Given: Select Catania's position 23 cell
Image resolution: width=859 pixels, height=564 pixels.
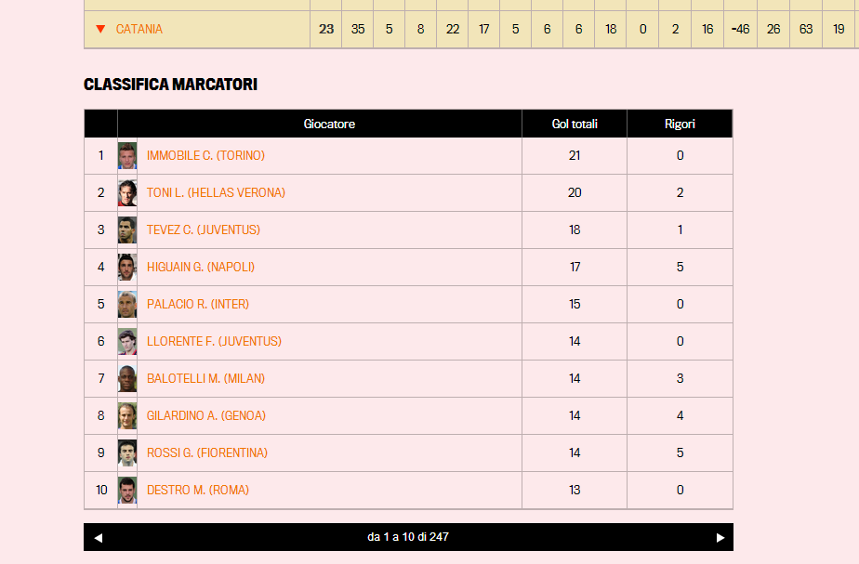Looking at the screenshot, I should pyautogui.click(x=326, y=29).
